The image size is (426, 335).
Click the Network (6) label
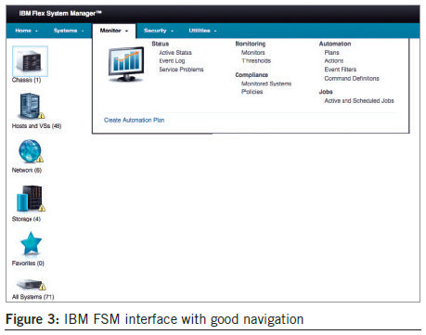pyautogui.click(x=27, y=170)
